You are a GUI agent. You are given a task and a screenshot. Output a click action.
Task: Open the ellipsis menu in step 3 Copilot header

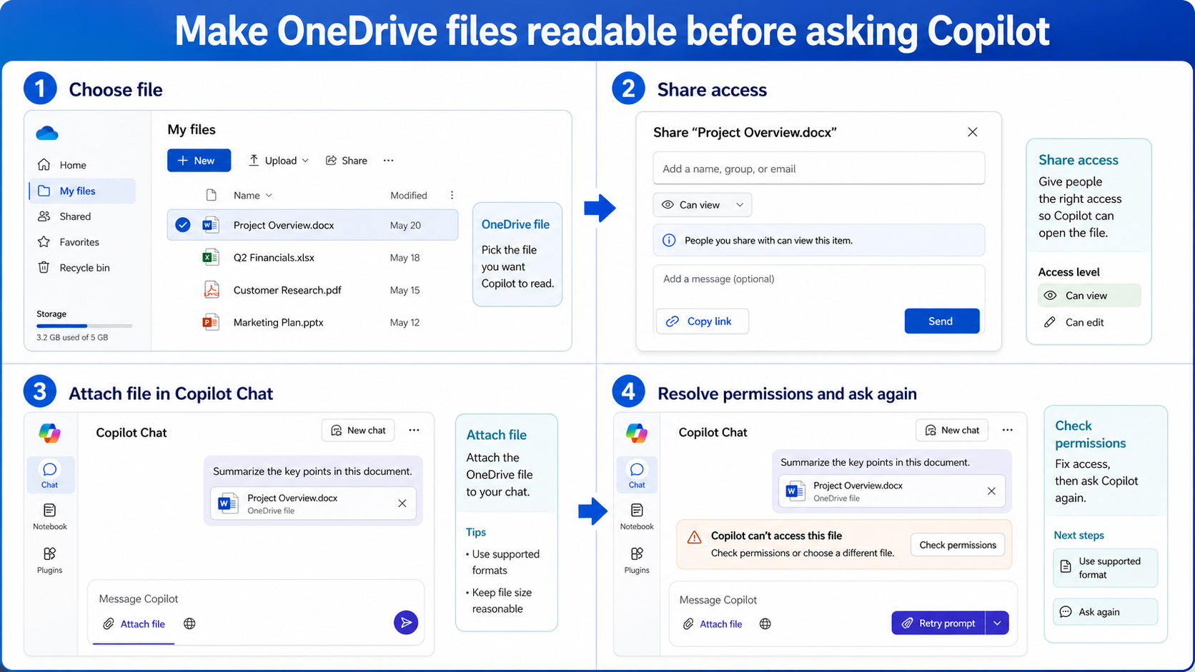click(414, 430)
